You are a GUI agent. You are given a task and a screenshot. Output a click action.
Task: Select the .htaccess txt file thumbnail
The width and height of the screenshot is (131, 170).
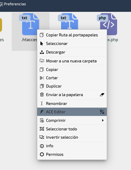pyautogui.click(x=29, y=25)
